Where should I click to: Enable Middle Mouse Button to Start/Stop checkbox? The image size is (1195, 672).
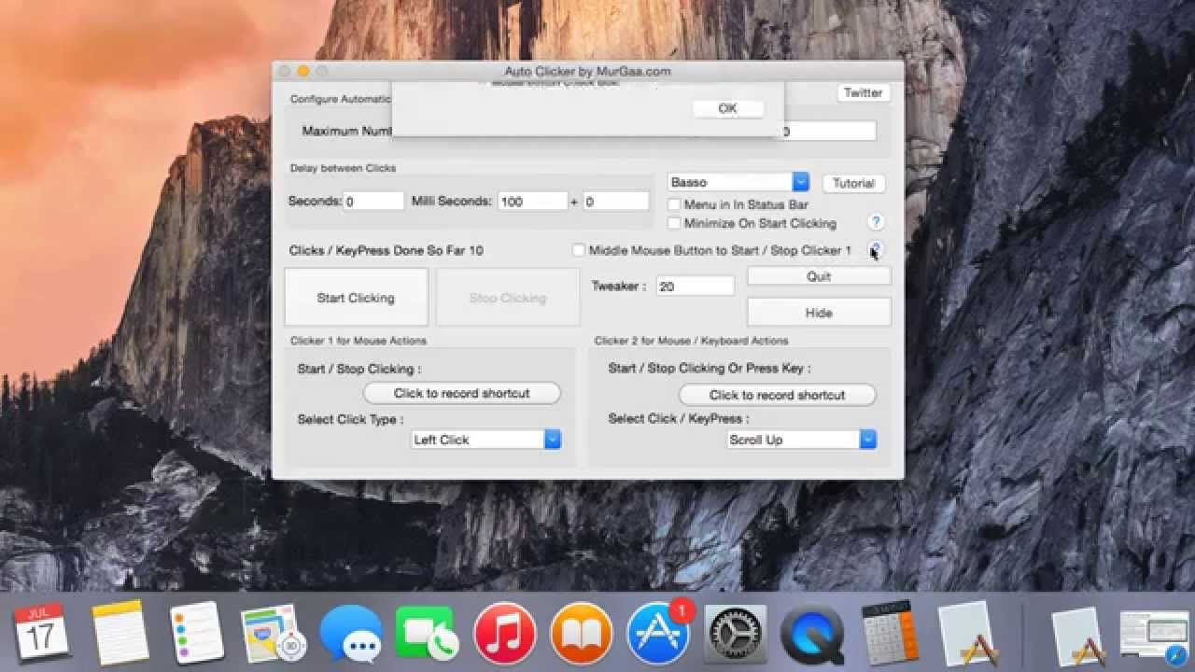[579, 250]
